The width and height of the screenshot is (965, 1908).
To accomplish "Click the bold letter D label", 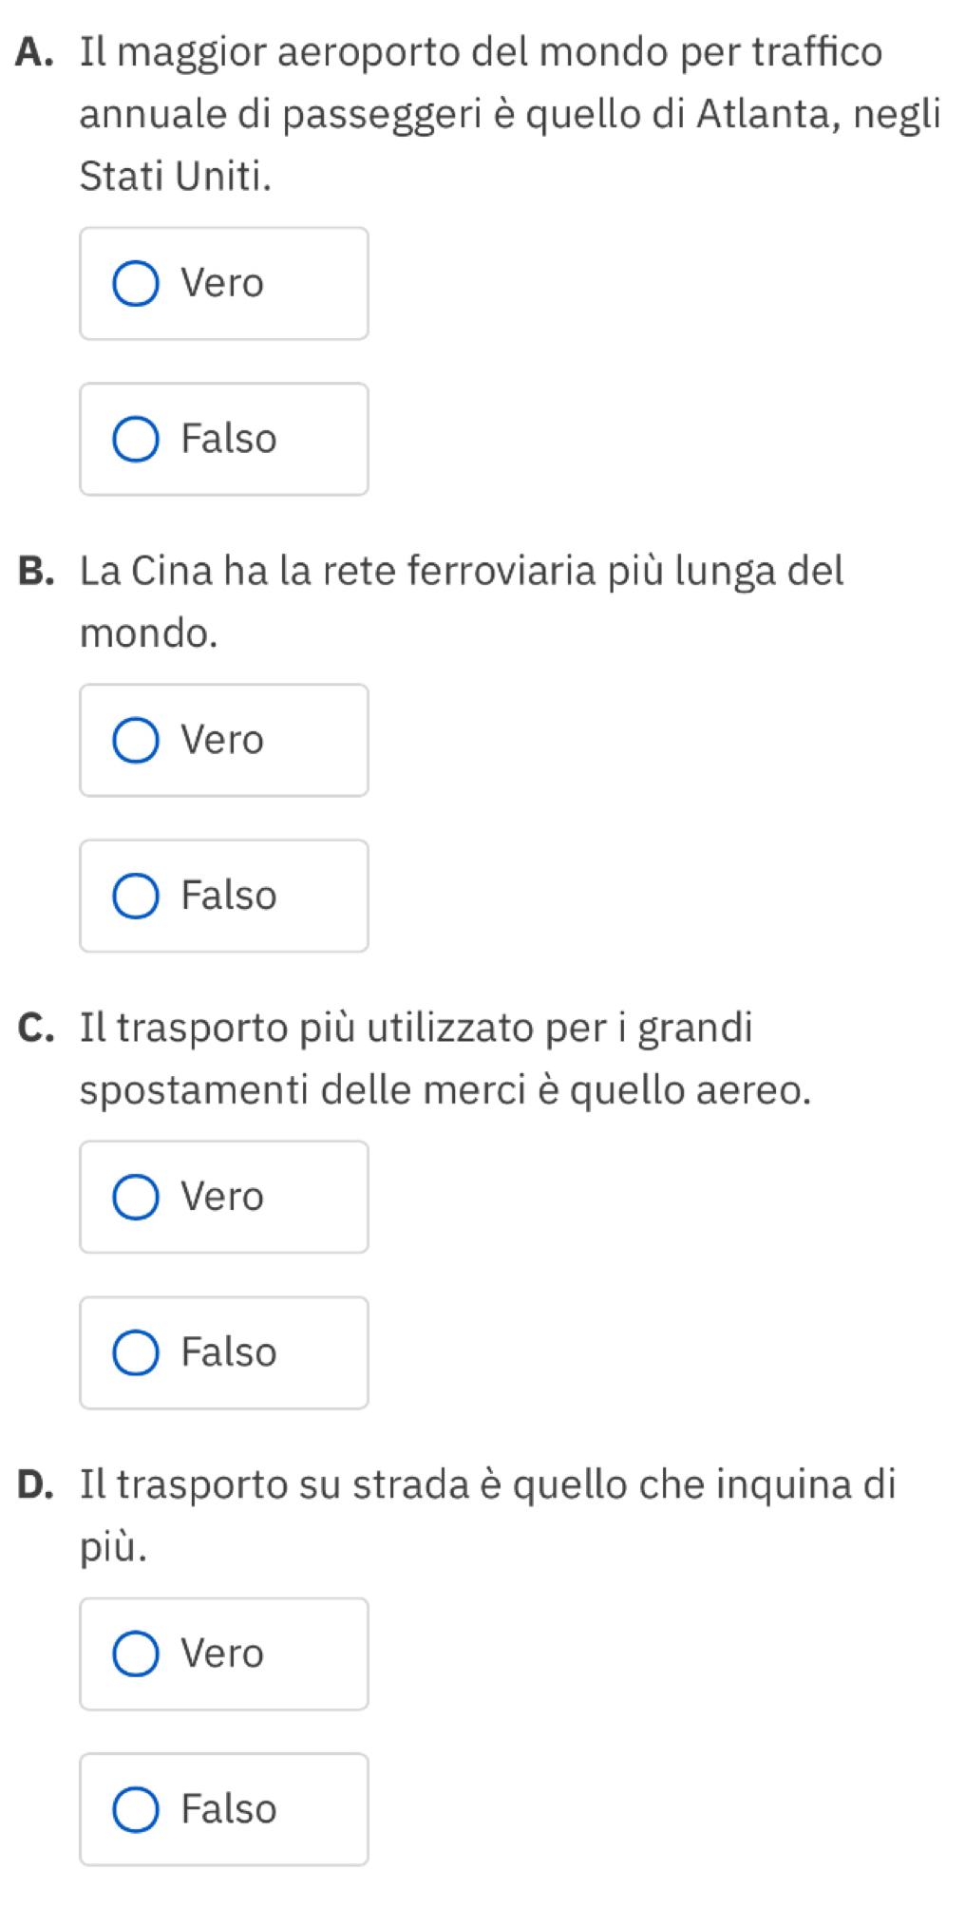I will pyautogui.click(x=35, y=1485).
